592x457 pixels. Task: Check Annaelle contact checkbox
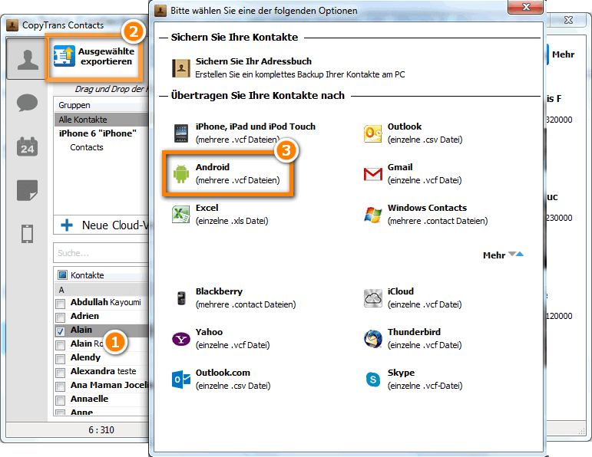[x=60, y=400]
